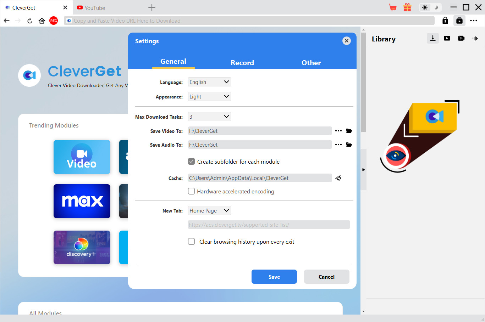Enable Hardware accelerated encoding
The width and height of the screenshot is (485, 322).
coord(192,191)
